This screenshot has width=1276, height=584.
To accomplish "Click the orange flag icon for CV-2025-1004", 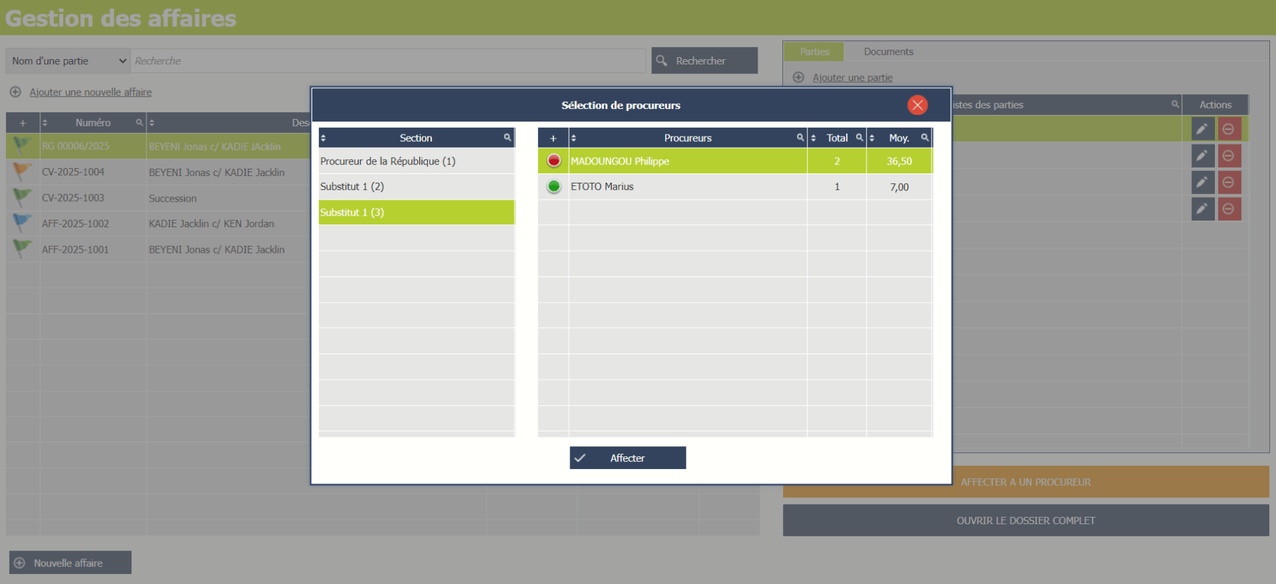I will (x=21, y=172).
